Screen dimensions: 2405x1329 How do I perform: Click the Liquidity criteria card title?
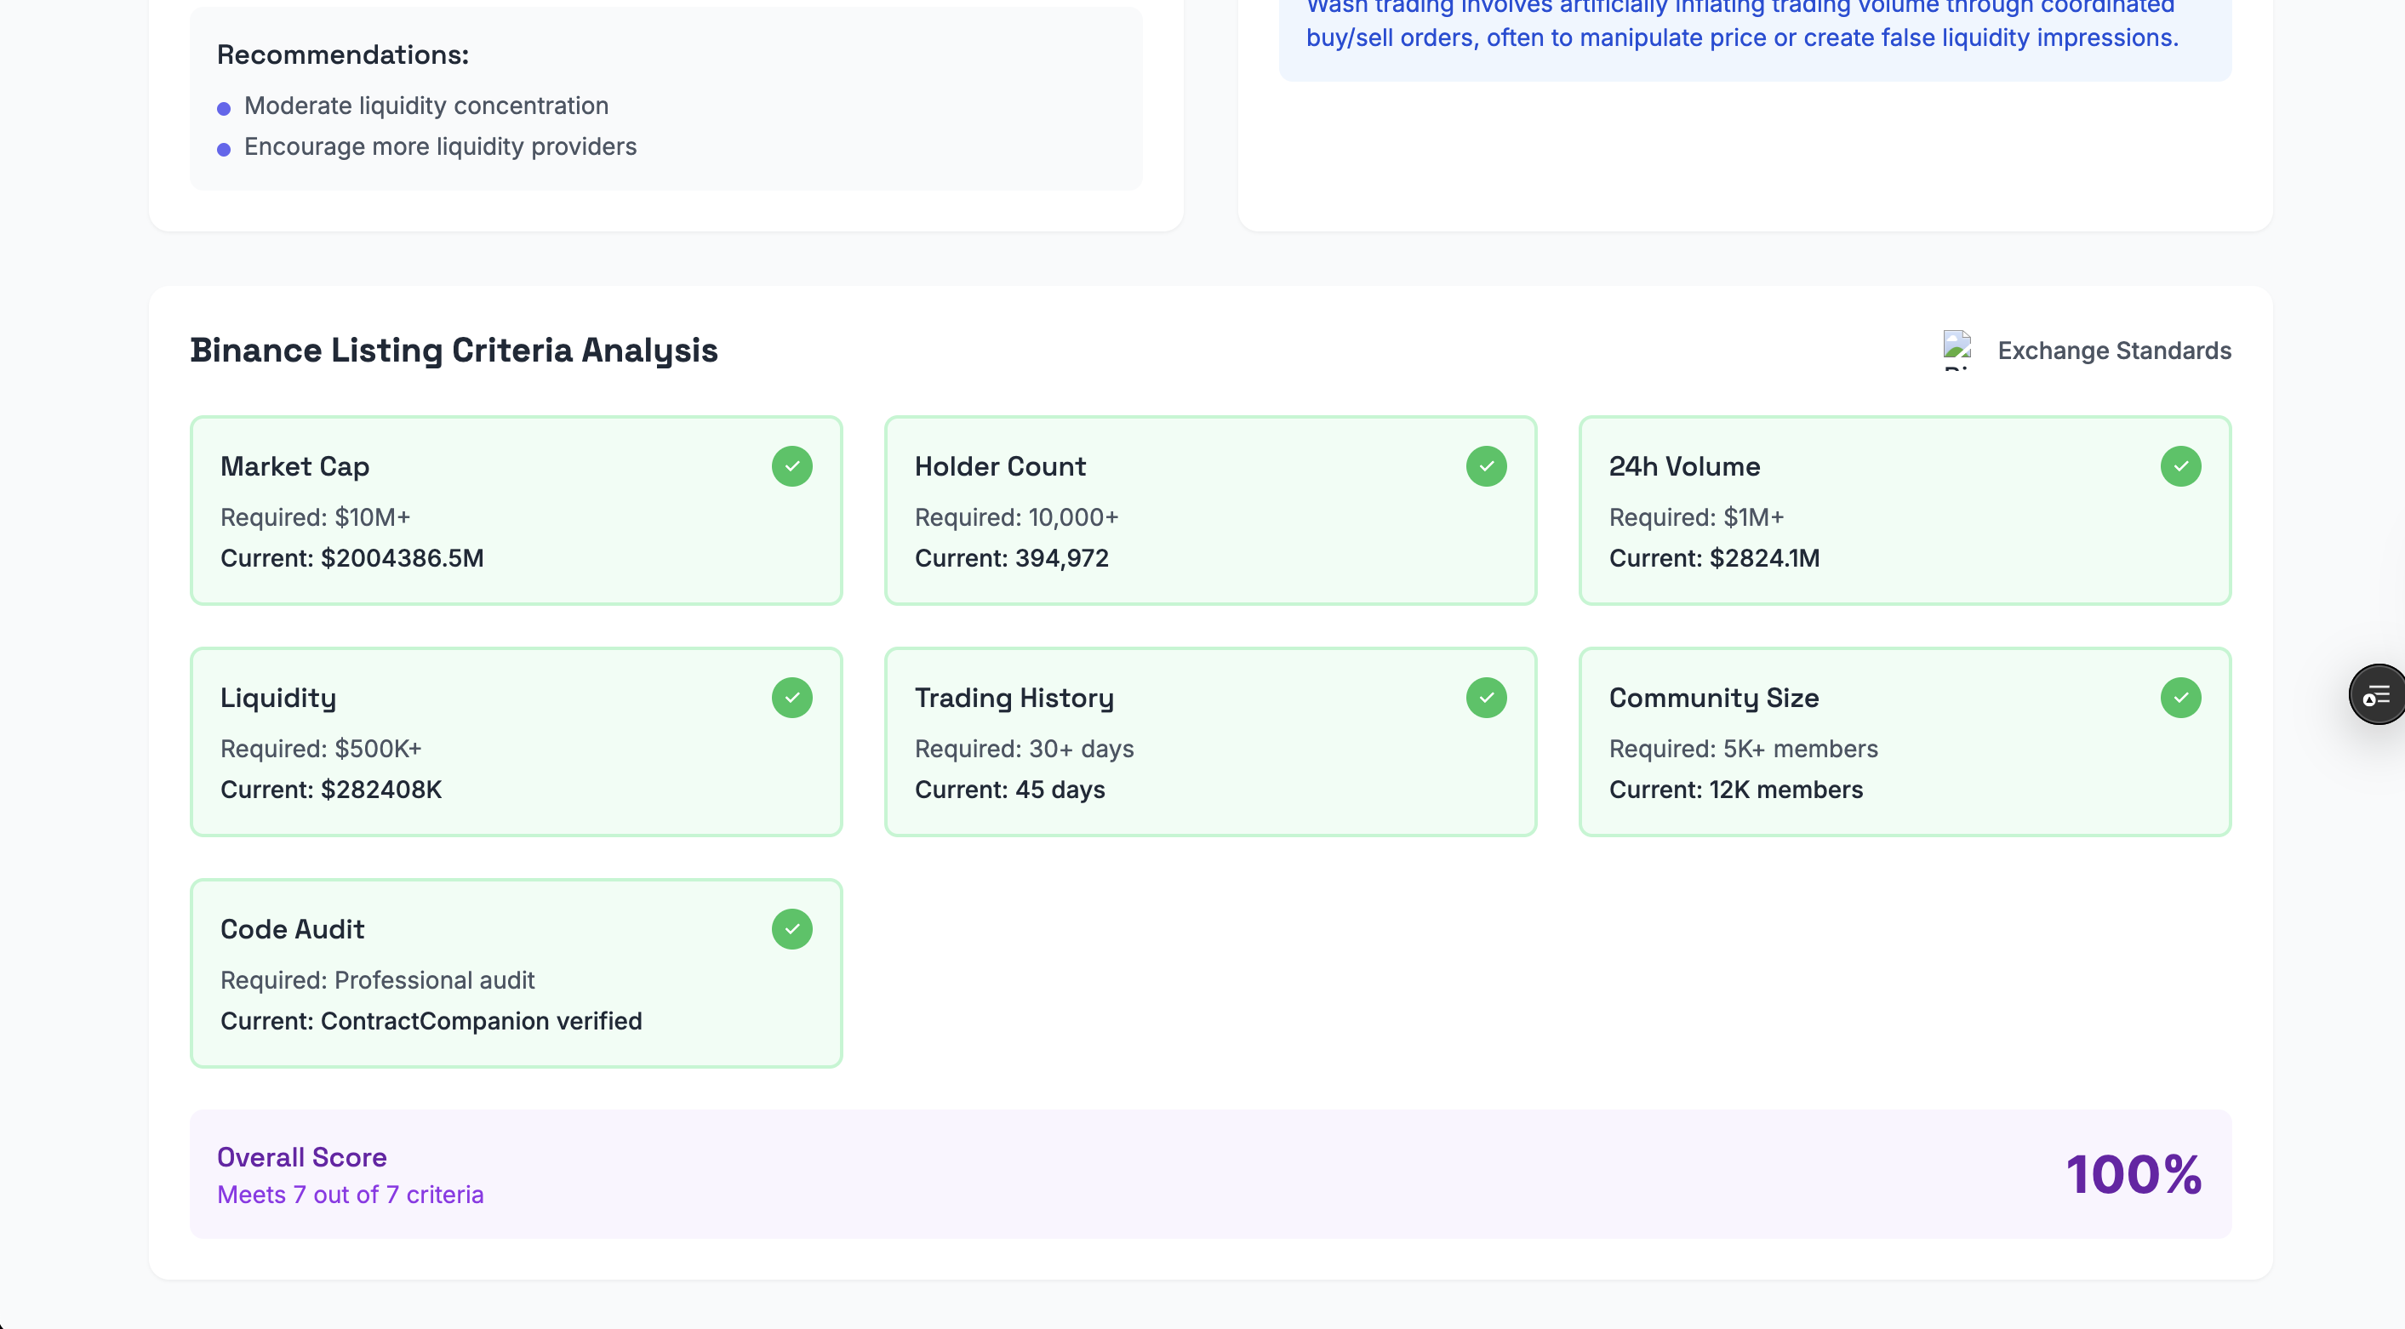(x=278, y=698)
